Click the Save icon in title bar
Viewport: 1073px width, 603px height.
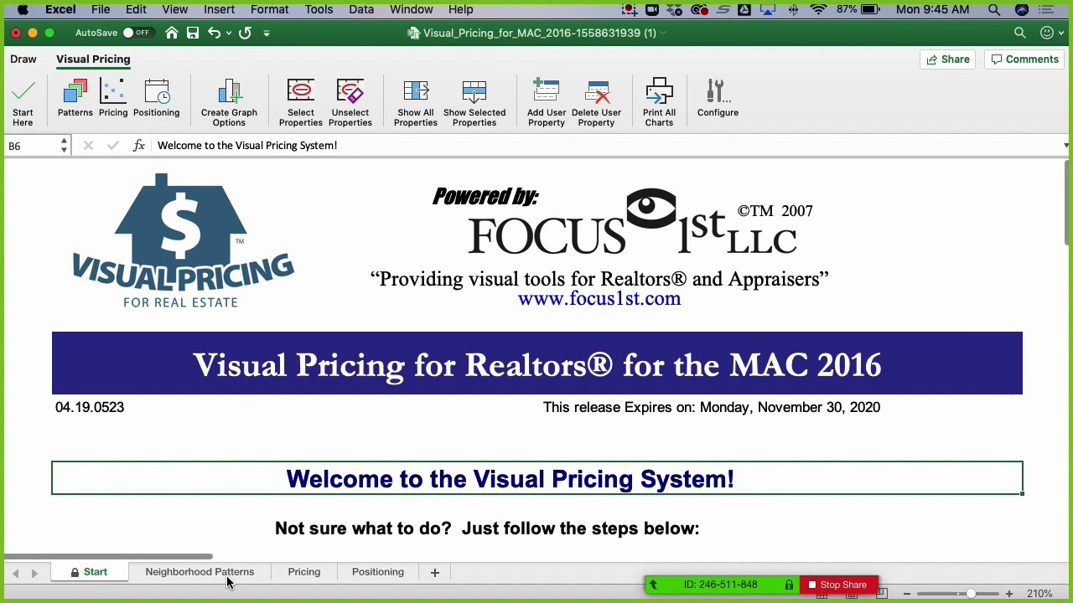(x=193, y=33)
